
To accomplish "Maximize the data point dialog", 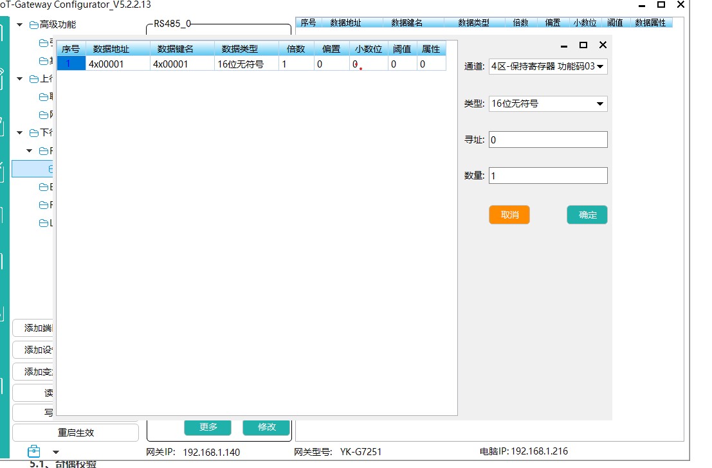I will pos(583,45).
